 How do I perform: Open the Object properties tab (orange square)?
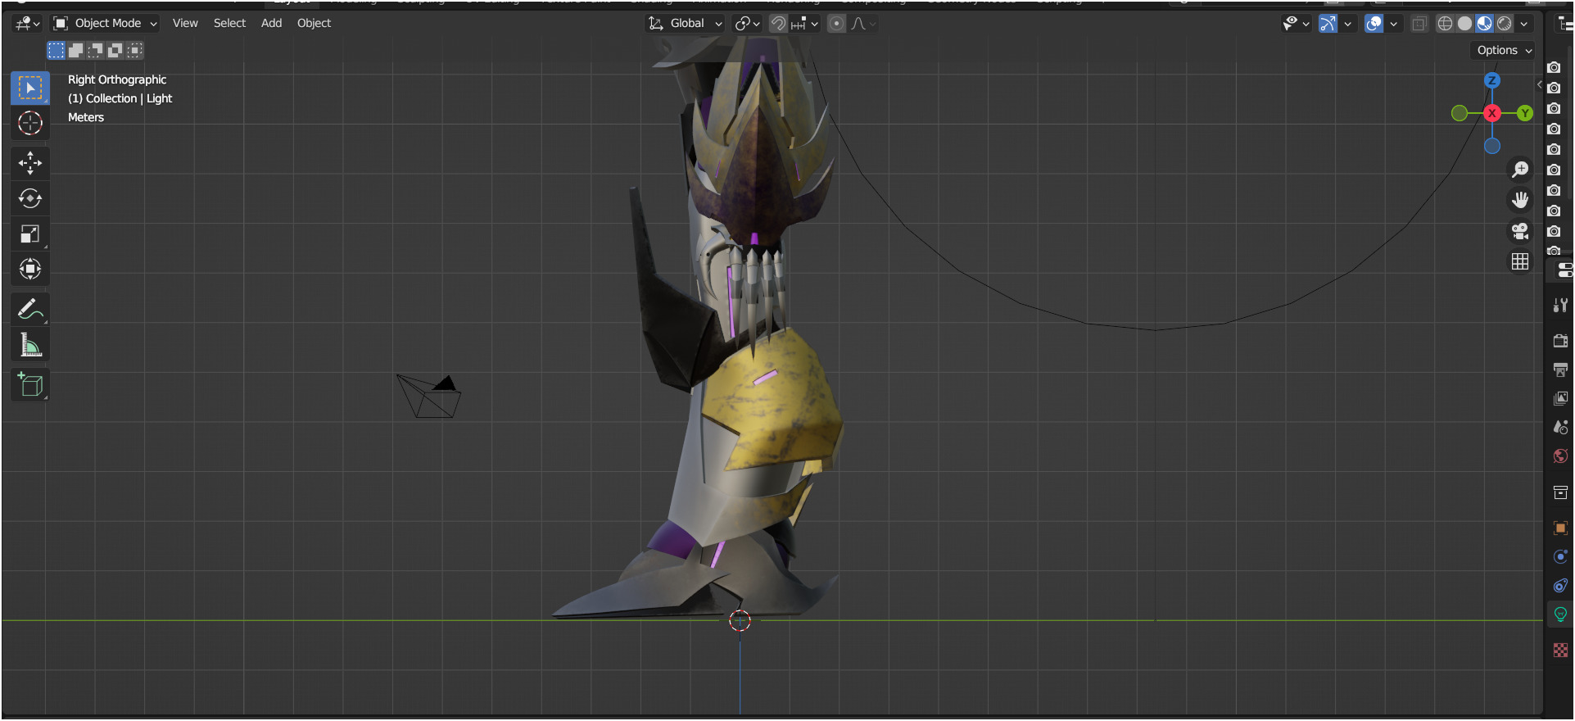1560,528
